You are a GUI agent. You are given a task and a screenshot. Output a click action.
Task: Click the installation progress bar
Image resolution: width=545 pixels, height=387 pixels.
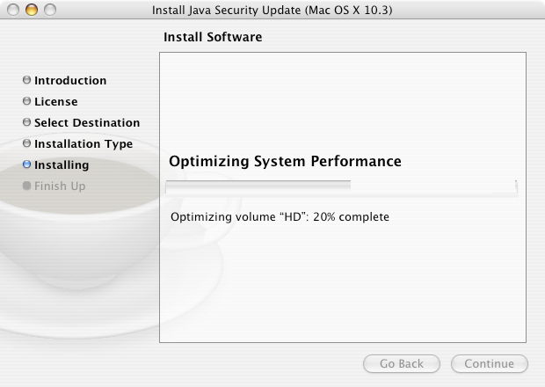click(x=341, y=186)
